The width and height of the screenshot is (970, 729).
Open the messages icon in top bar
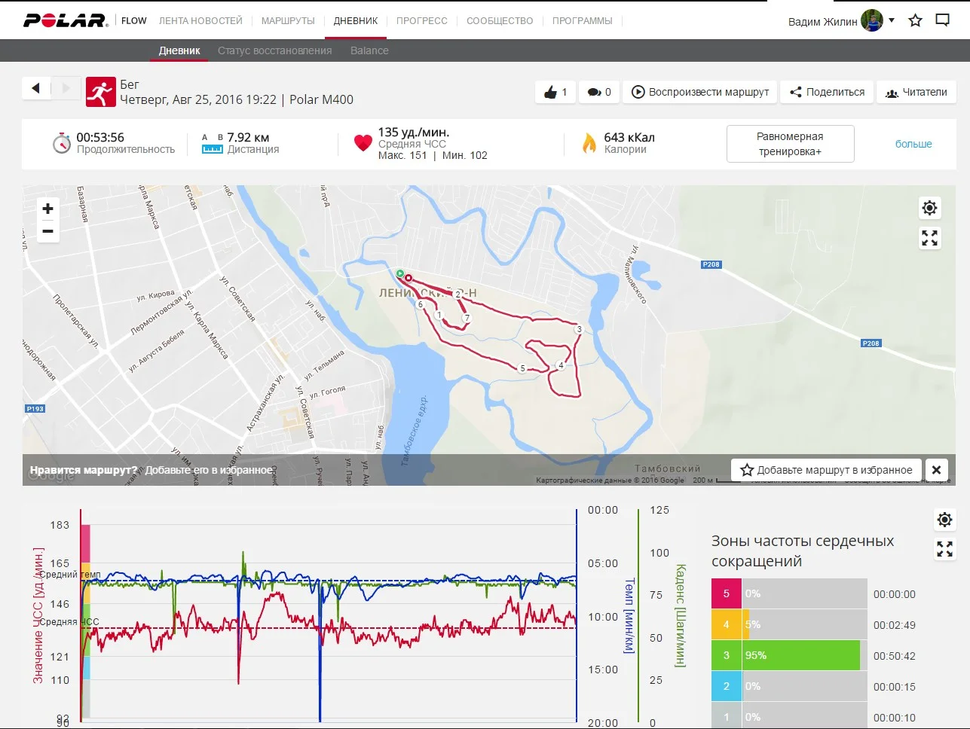pos(942,20)
